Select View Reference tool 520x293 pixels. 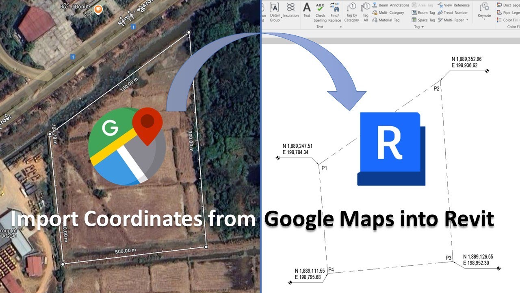point(453,5)
